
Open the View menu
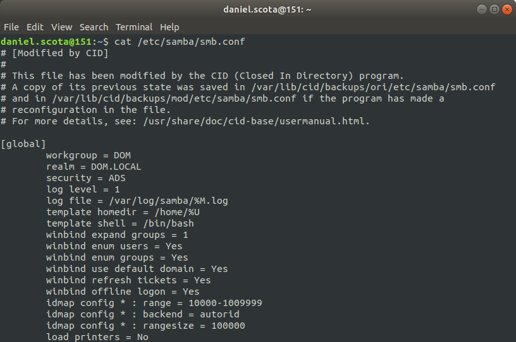pyautogui.click(x=61, y=27)
